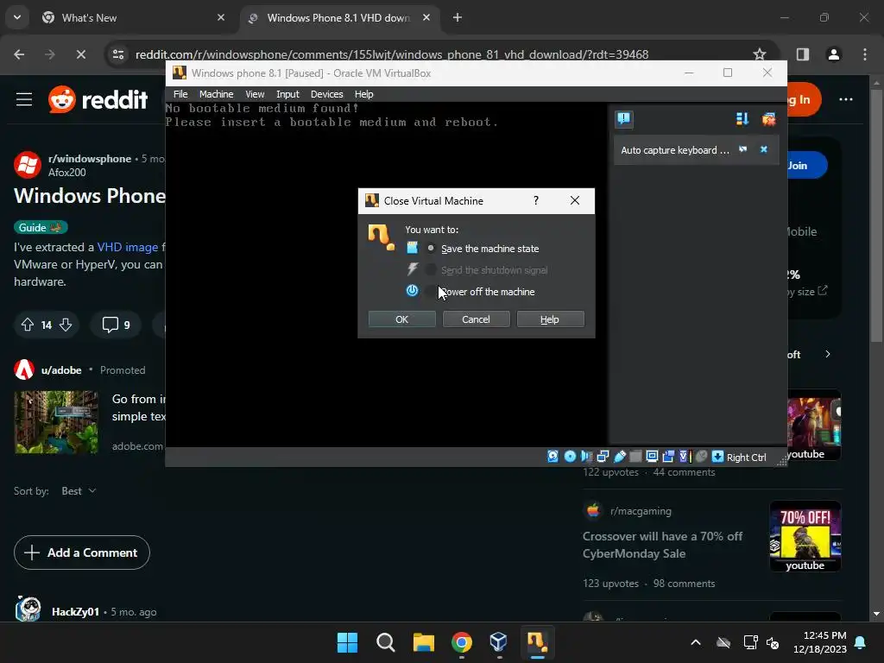The image size is (884, 663).
Task: Select Save the machine state radio button
Action: 431,248
